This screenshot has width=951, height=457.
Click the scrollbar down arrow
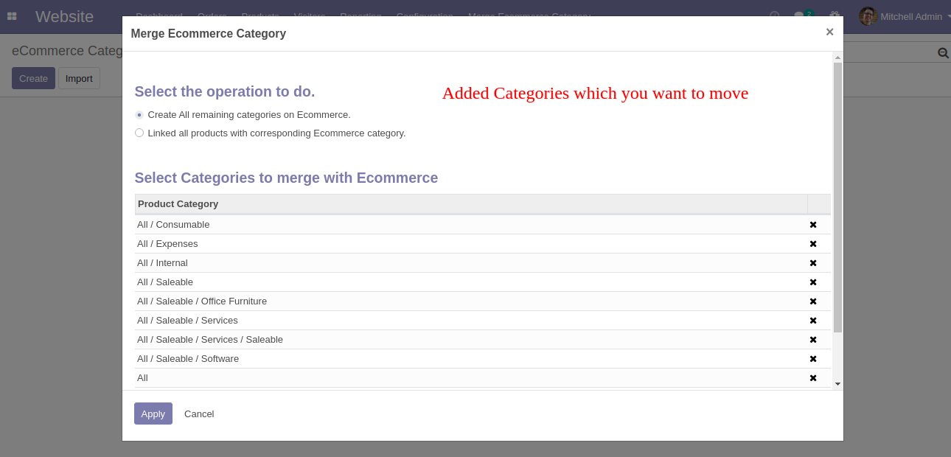pos(837,384)
